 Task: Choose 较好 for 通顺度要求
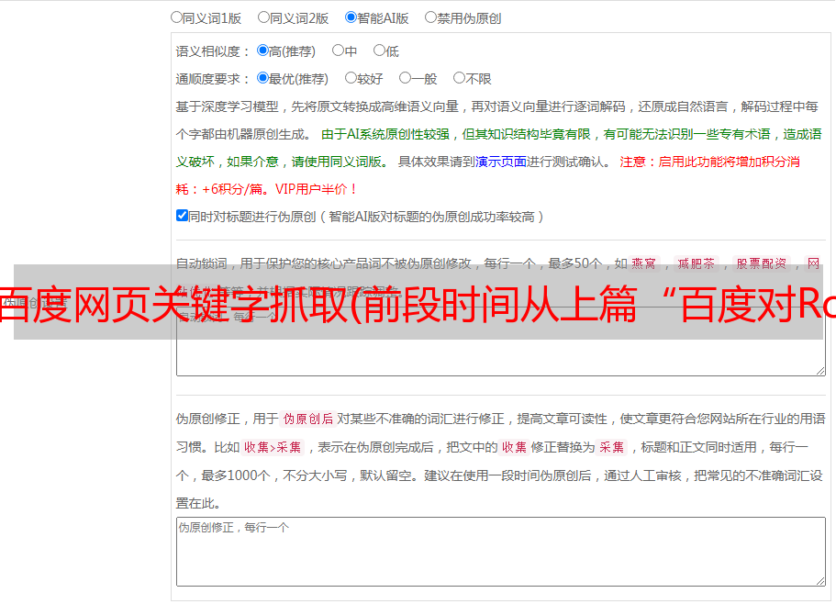(351, 78)
